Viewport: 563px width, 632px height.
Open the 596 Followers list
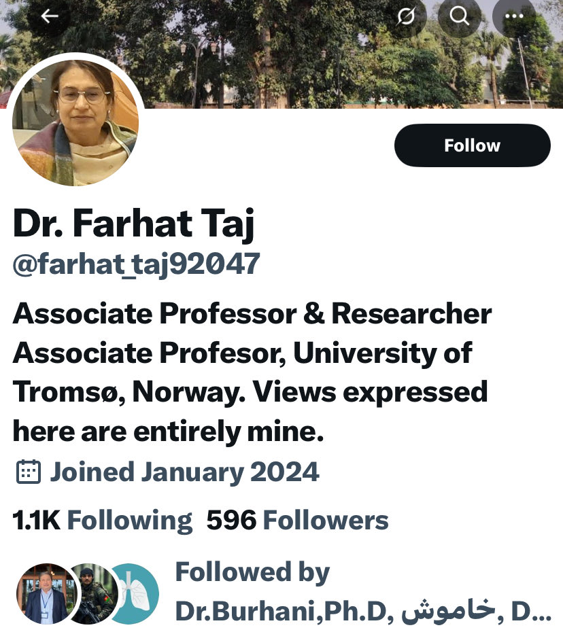coord(297,520)
